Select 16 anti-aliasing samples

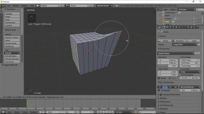click(x=175, y=87)
